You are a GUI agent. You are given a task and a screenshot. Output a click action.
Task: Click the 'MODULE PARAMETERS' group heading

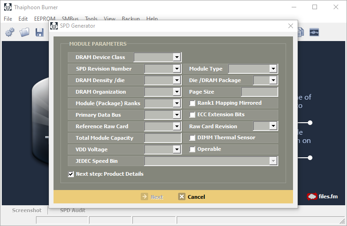click(98, 44)
